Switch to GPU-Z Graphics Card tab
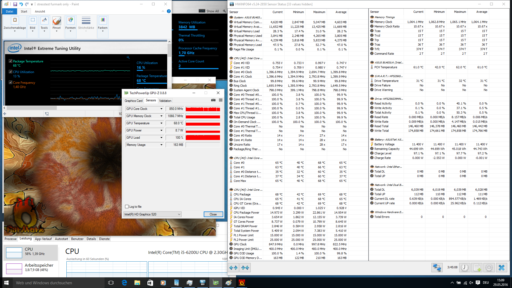This screenshot has width=512, height=288. coord(133,101)
